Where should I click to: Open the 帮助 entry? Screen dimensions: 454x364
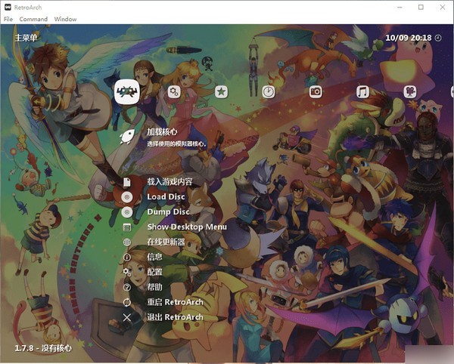pyautogui.click(x=154, y=287)
